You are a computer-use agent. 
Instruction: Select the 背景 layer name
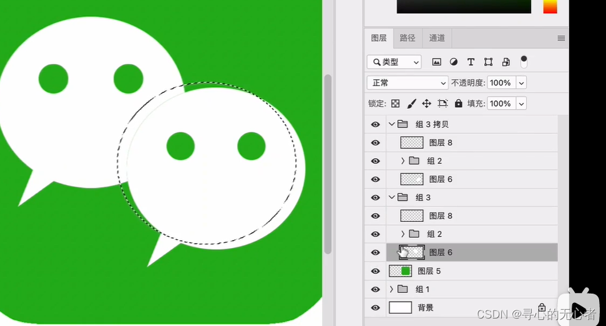[426, 308]
